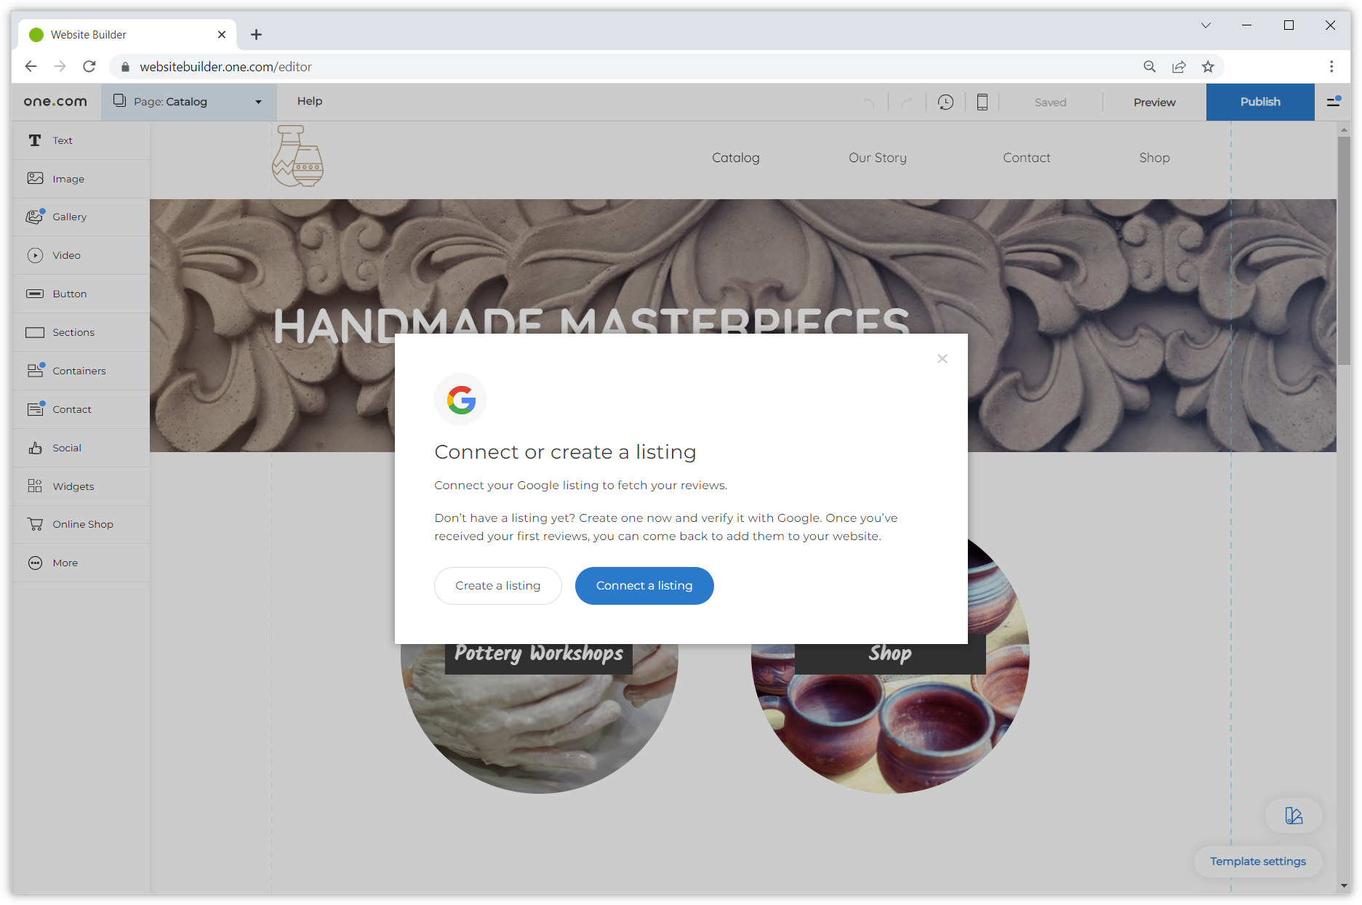Viewport: 1362px width, 905px height.
Task: Open the editor hamburger menu
Action: coord(1334,102)
